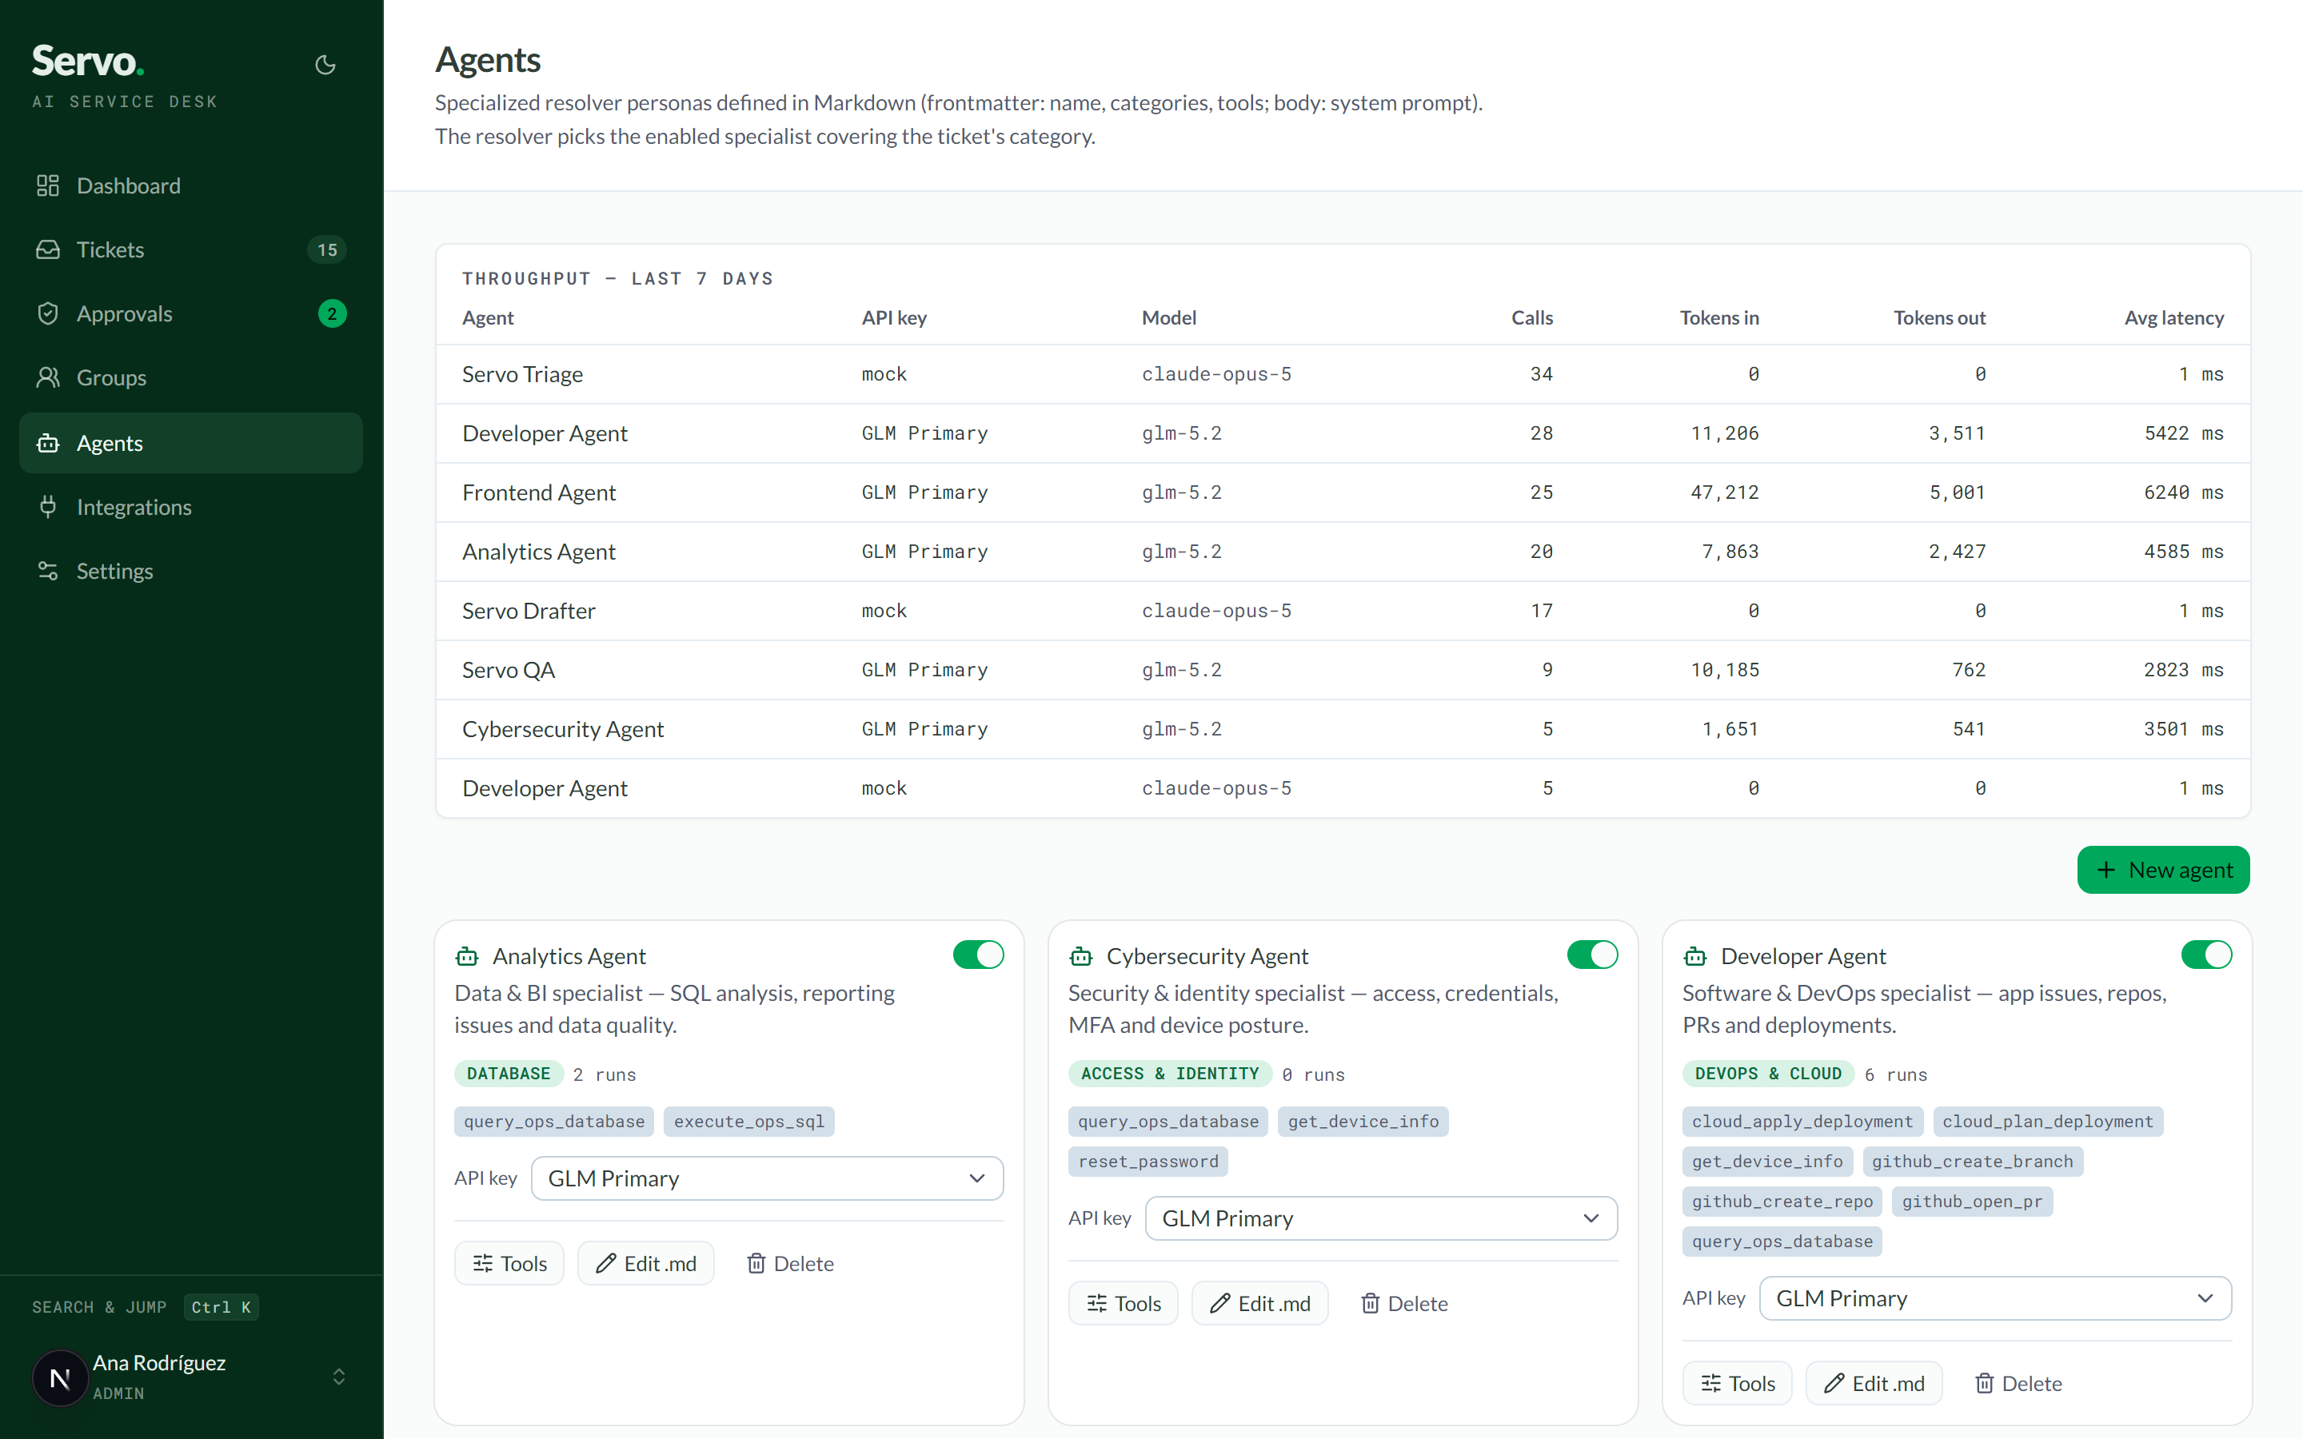Click get_device_info chip on Cybersecurity card
Image resolution: width=2303 pixels, height=1439 pixels.
click(x=1363, y=1121)
